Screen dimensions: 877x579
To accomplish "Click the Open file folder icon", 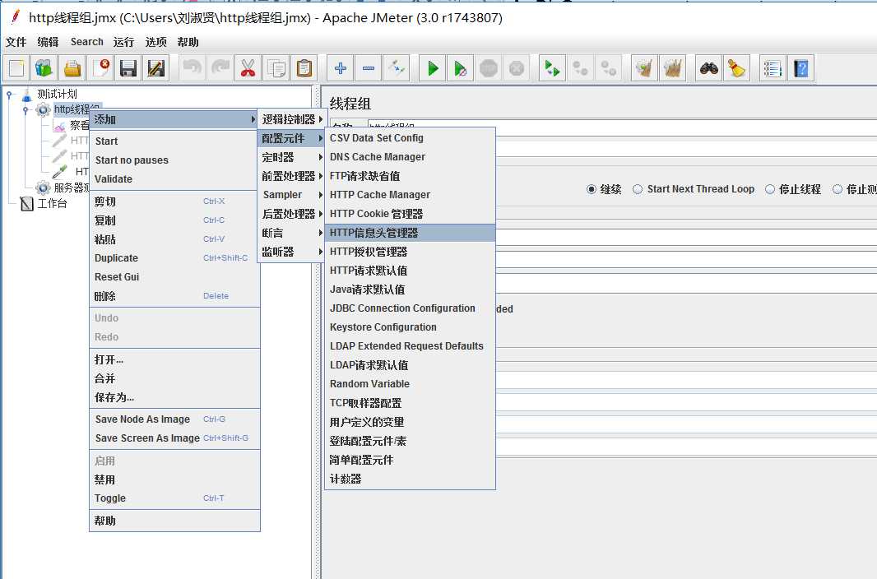I will coord(72,69).
